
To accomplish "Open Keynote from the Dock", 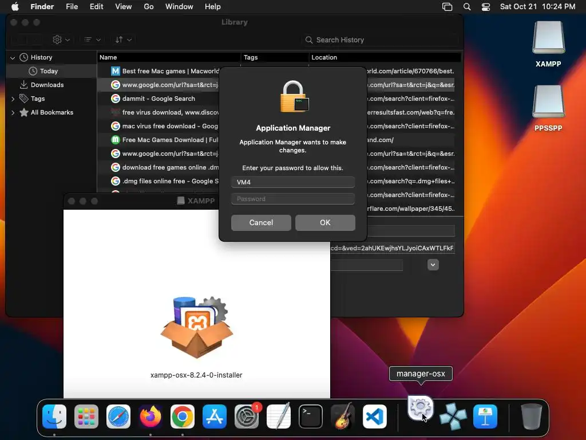I will click(485, 417).
